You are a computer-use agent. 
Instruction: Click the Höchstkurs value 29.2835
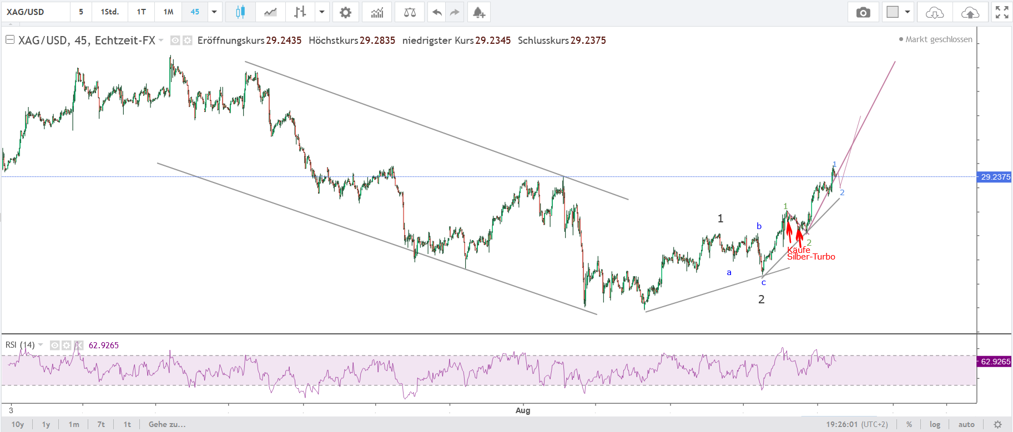coord(377,40)
